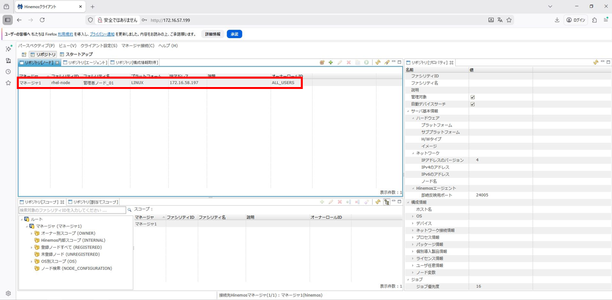
Task: Refresh the scope panel with yellow arrows
Action: point(378,202)
